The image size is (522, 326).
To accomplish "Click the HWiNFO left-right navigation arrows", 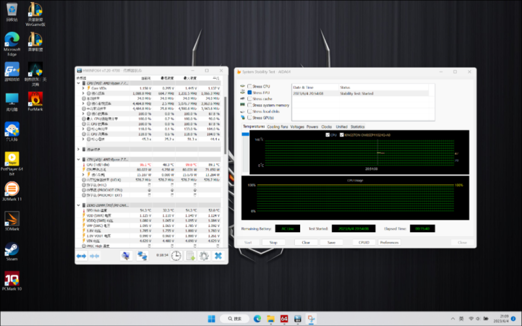I will pyautogui.click(x=82, y=256).
